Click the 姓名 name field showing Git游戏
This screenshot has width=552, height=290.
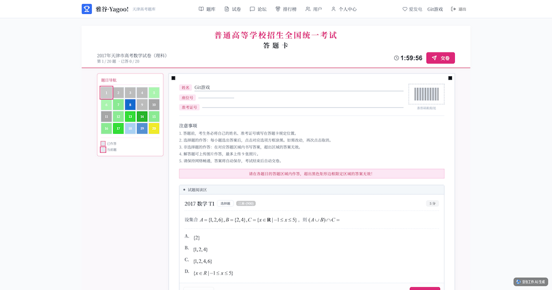[x=299, y=87]
